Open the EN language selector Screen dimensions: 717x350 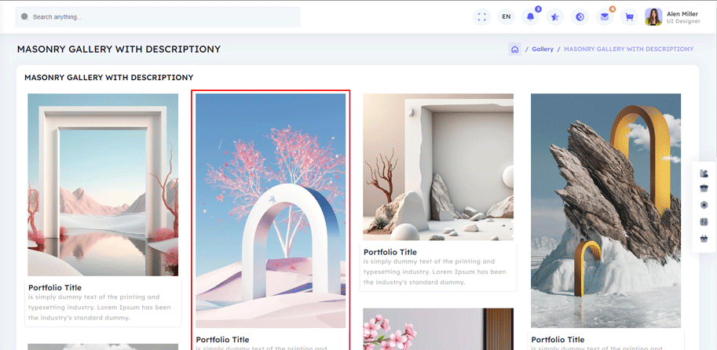507,16
